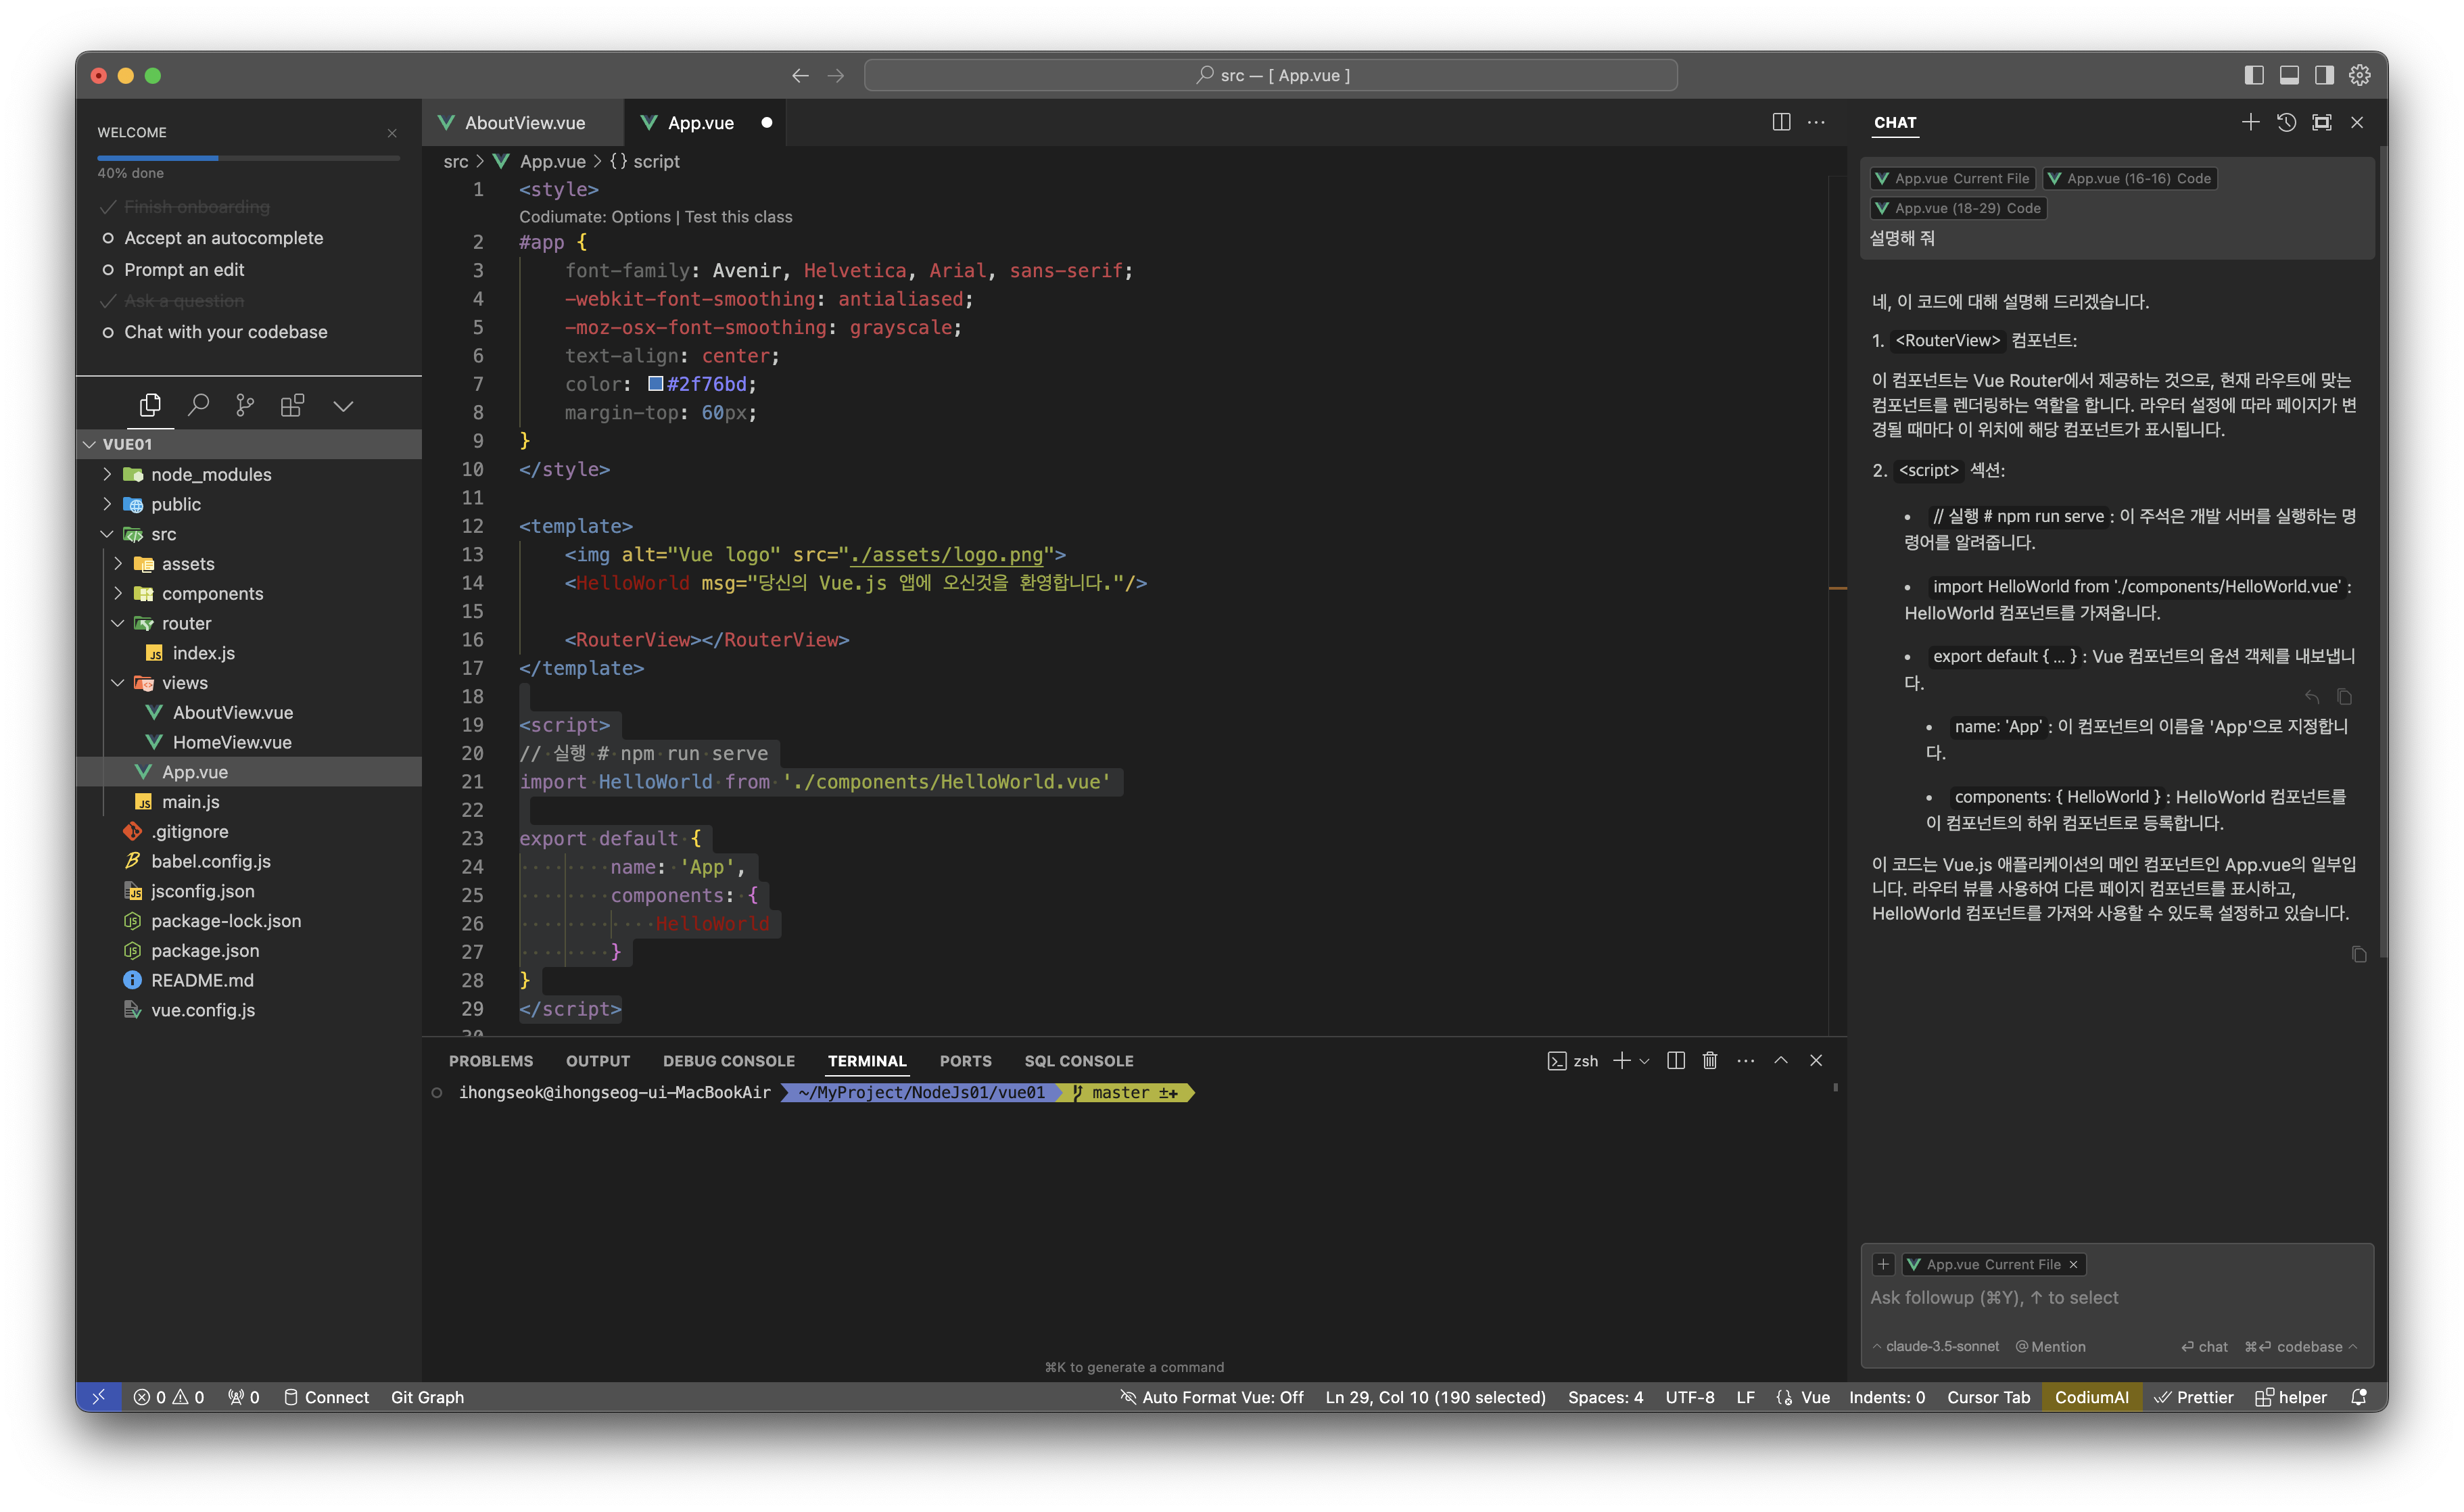Viewport: 2464px width, 1512px height.
Task: Toggle Auto Format Vue status item
Action: pos(1212,1397)
